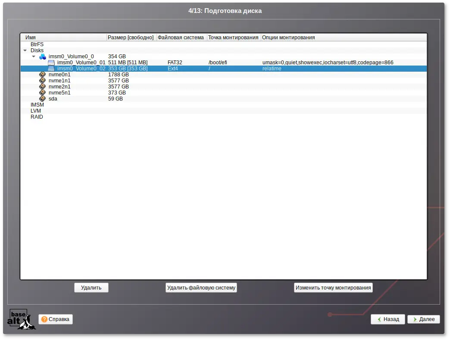Click Удалить файловую систему button

[201, 288]
